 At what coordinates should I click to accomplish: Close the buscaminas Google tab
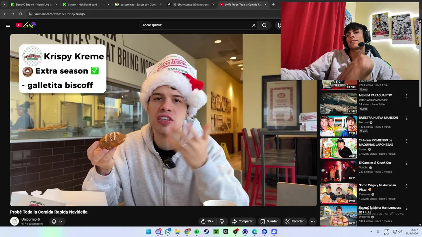pos(161,5)
